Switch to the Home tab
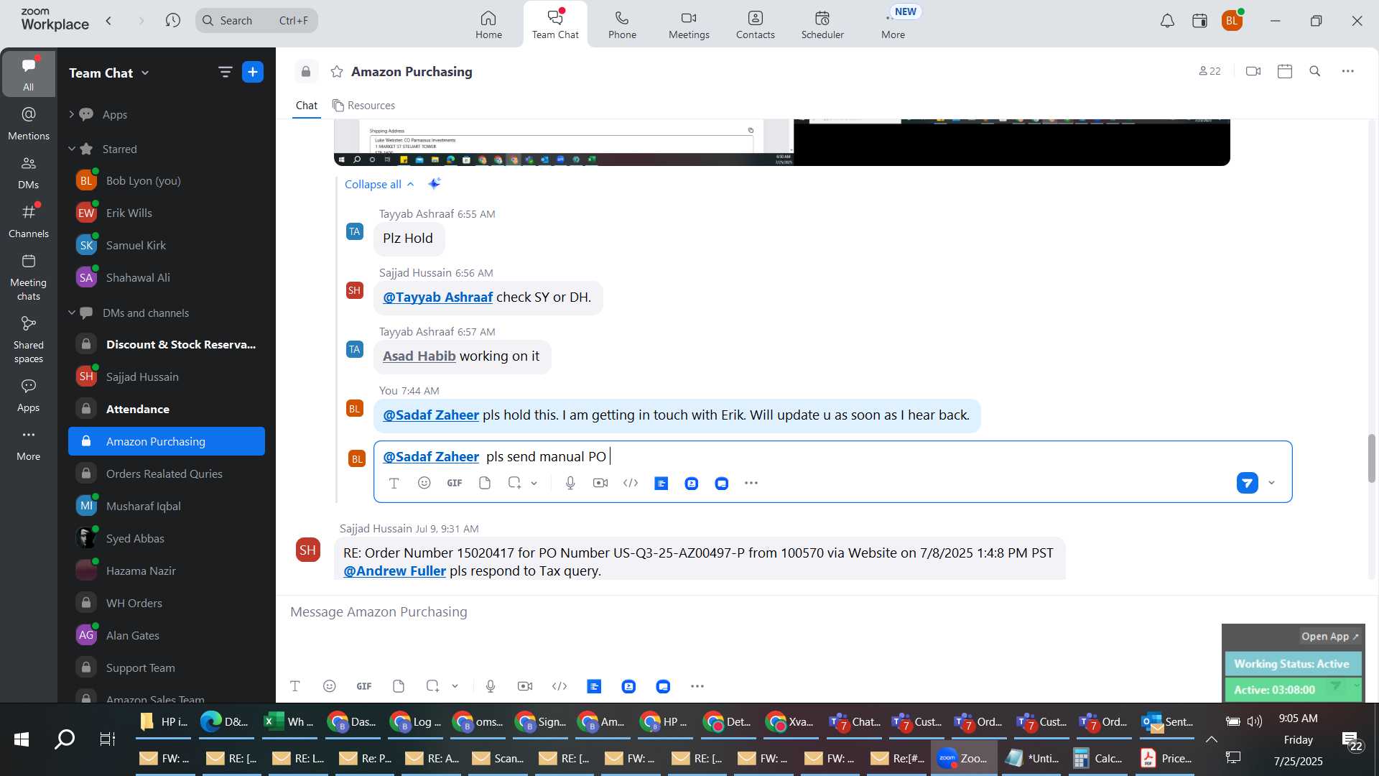 (x=488, y=24)
